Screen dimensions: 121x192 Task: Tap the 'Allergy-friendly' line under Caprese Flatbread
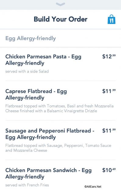point(25,98)
